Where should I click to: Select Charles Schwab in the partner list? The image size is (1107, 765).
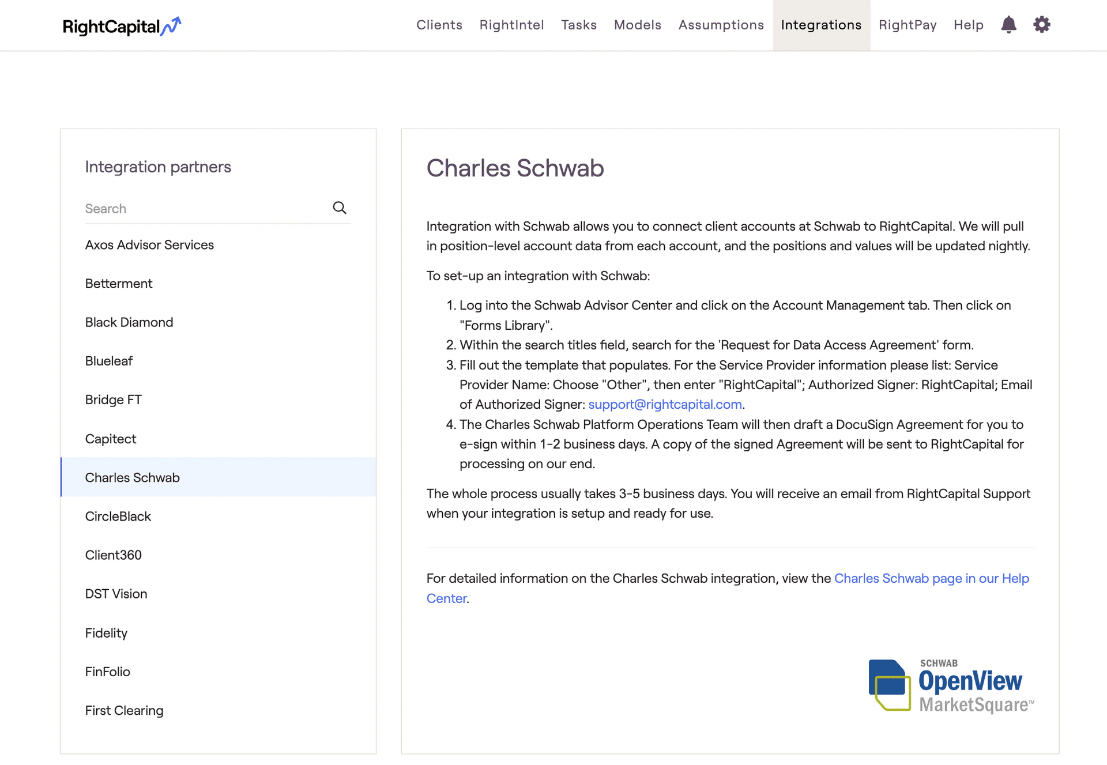pyautogui.click(x=218, y=477)
